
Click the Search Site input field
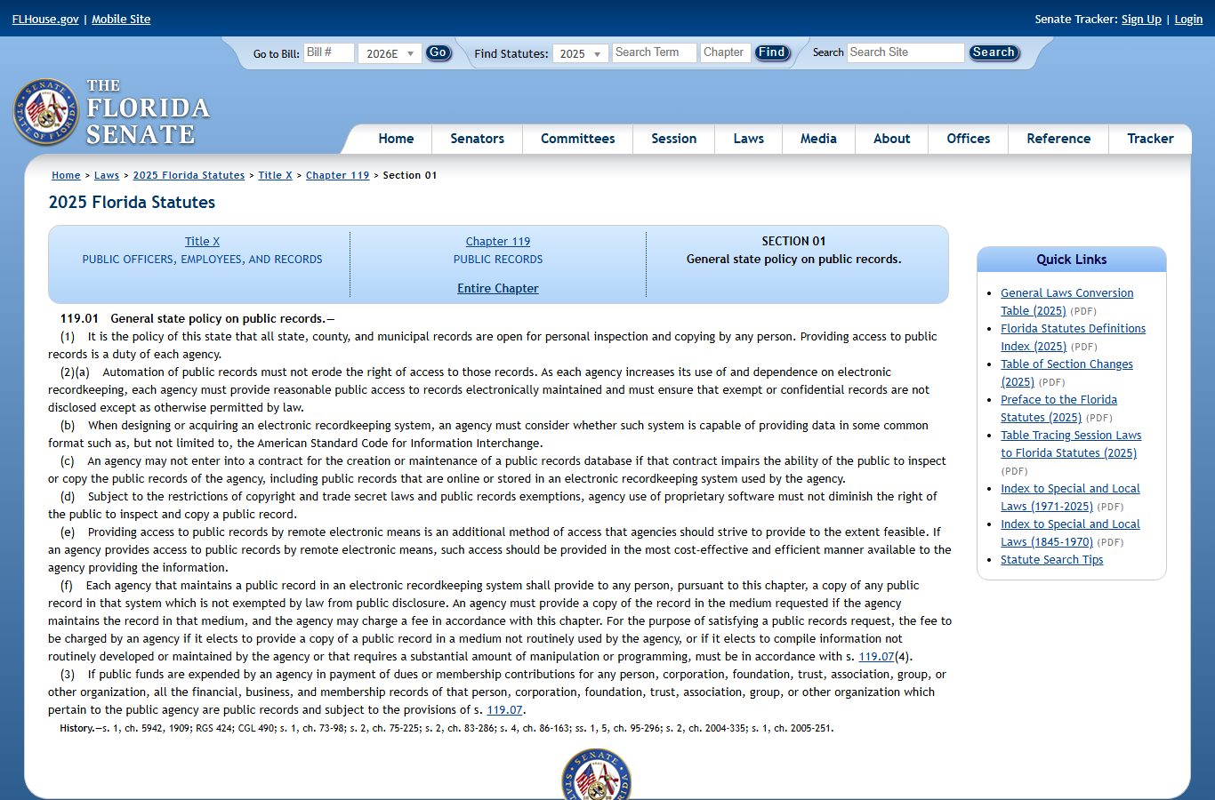pos(905,52)
